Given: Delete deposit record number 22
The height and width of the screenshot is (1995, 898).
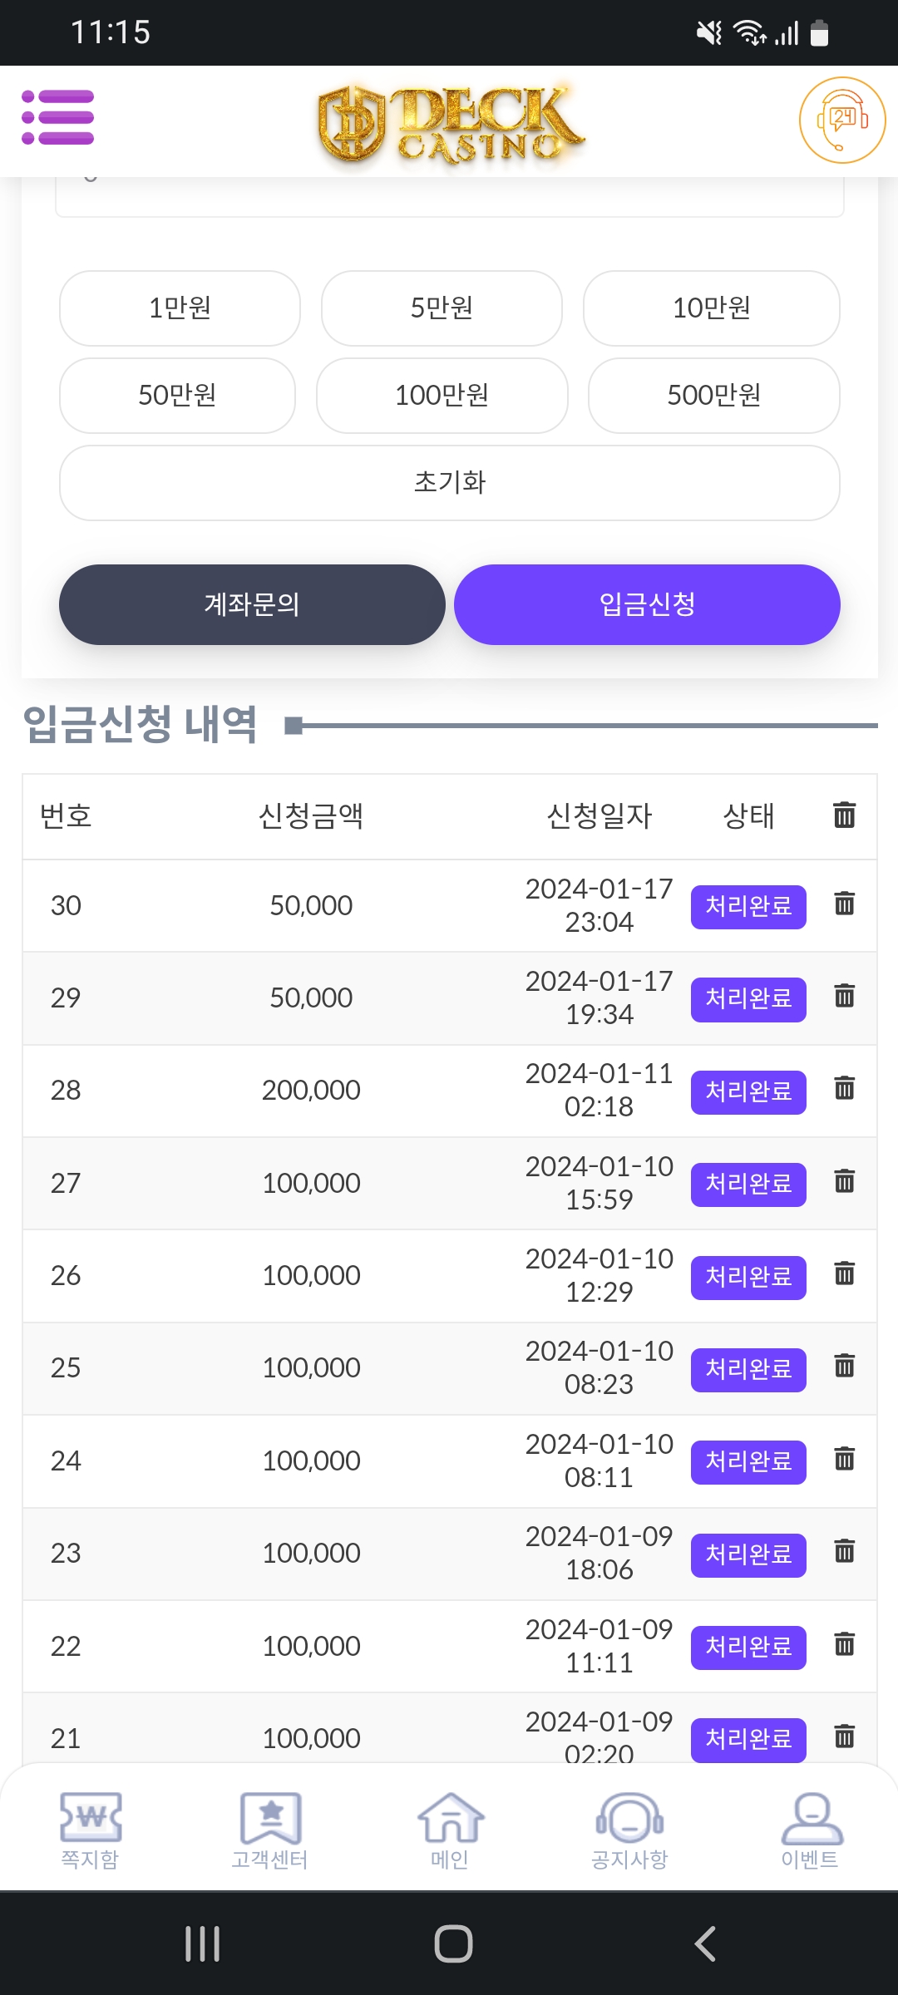Looking at the screenshot, I should coord(844,1644).
